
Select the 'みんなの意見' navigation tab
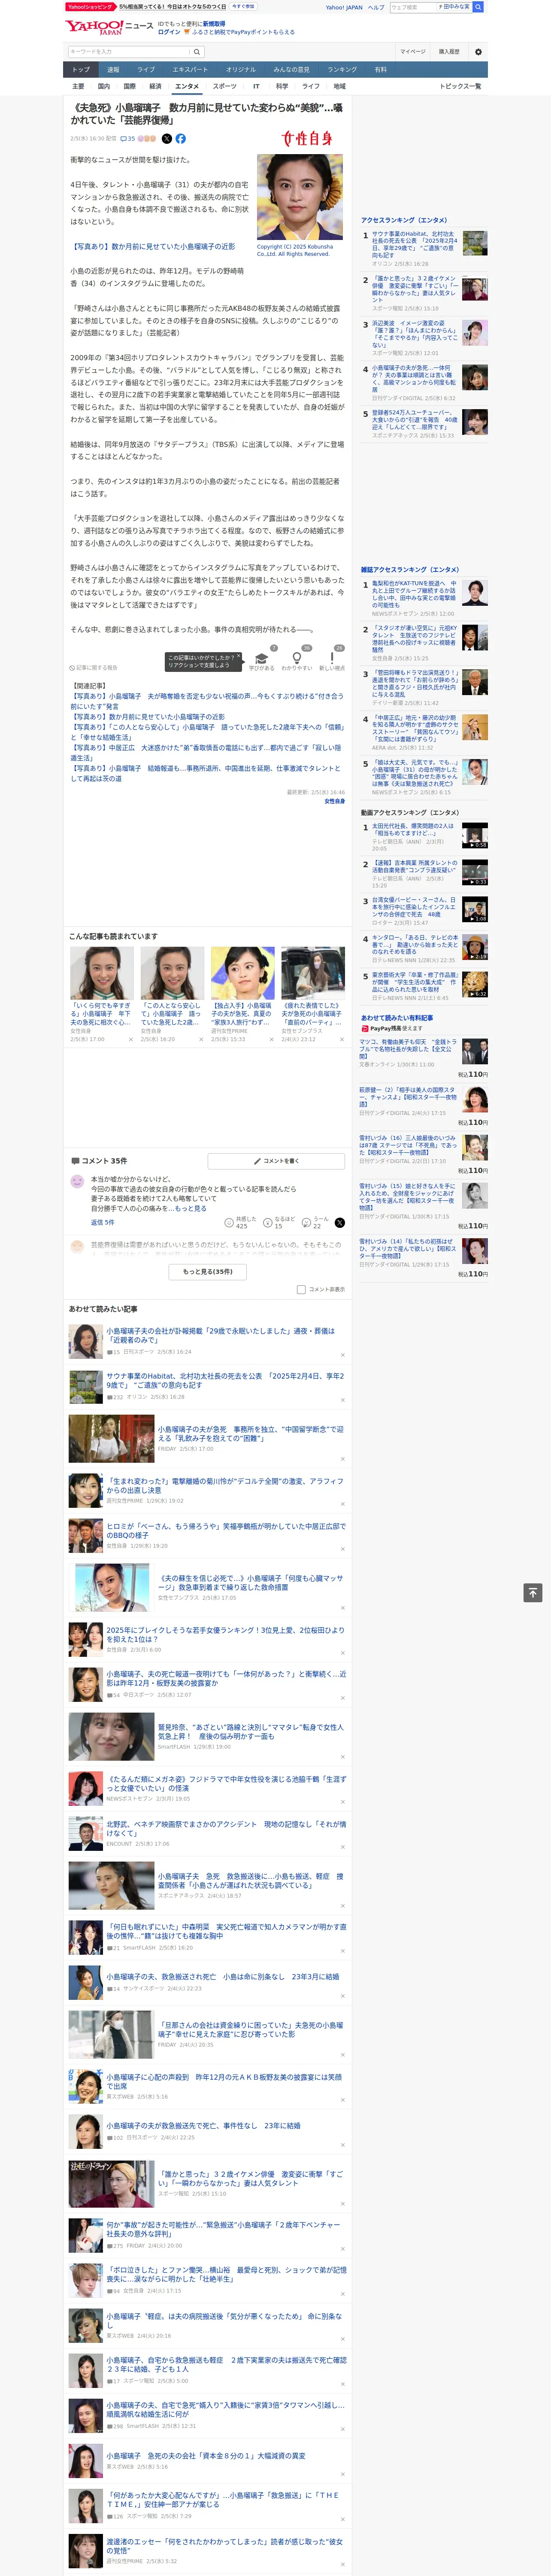[x=292, y=70]
